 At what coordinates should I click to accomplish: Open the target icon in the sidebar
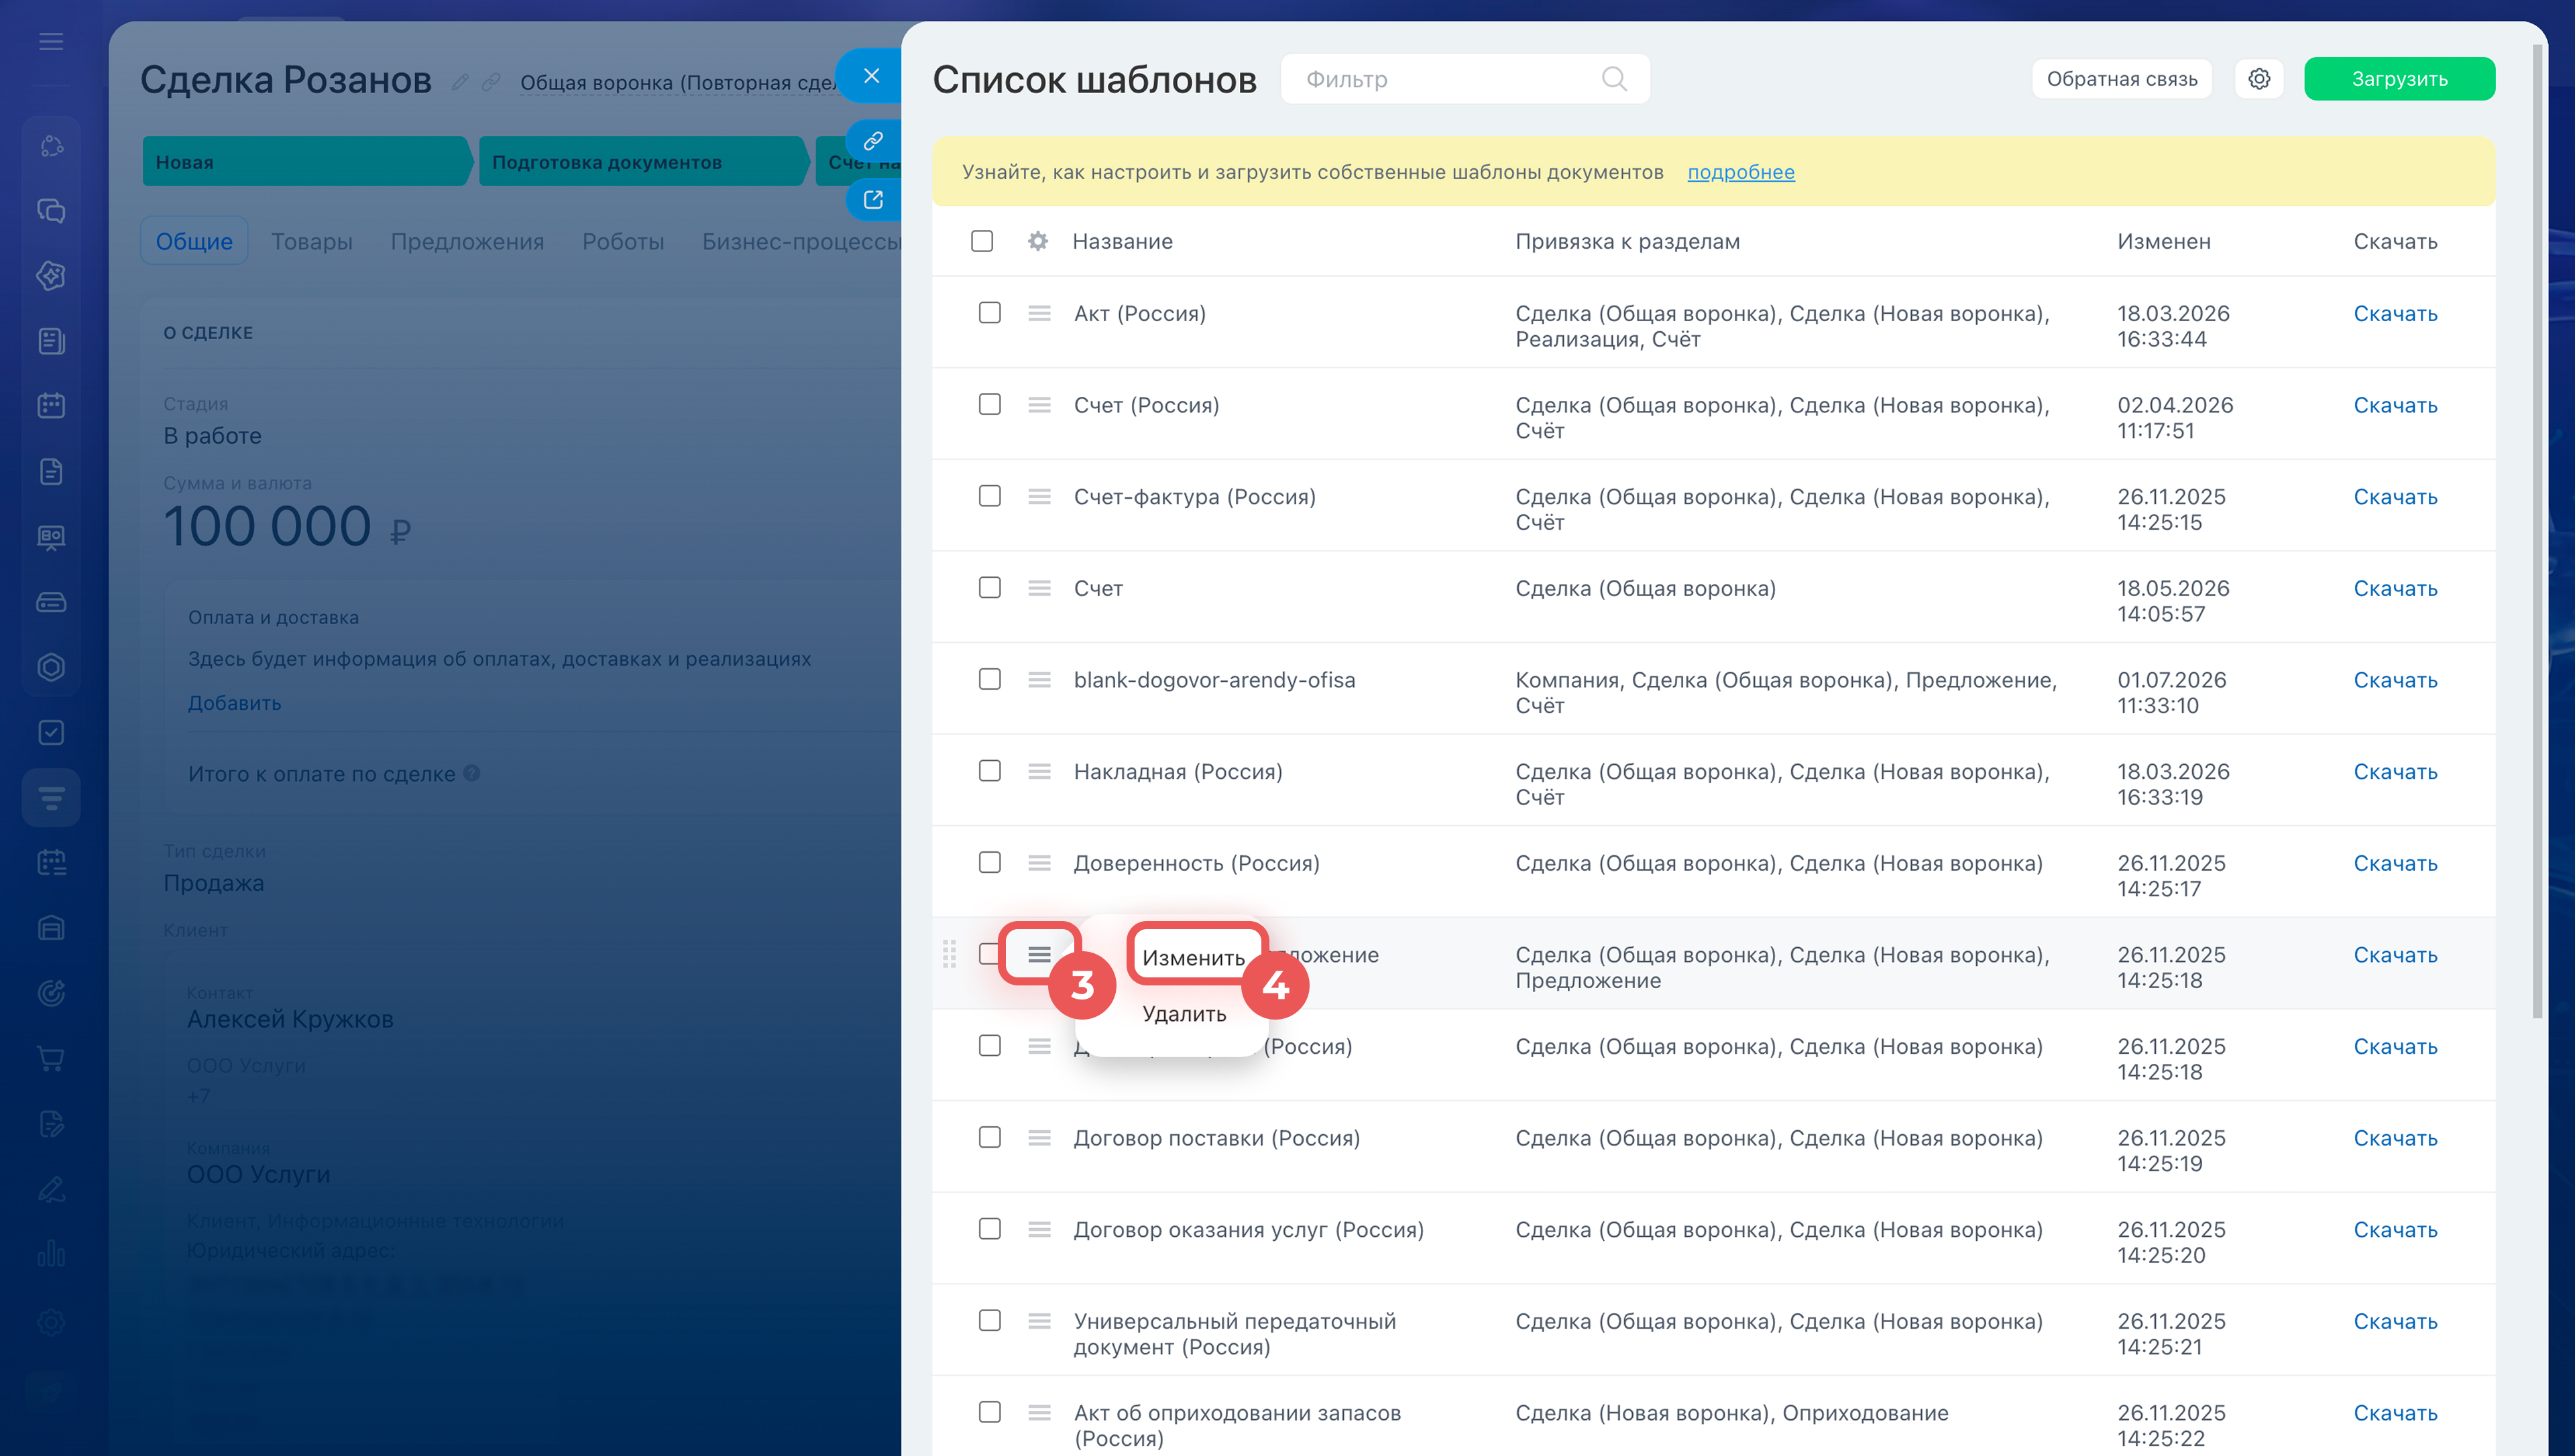(51, 993)
